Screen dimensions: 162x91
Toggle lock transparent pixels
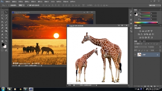139,51
